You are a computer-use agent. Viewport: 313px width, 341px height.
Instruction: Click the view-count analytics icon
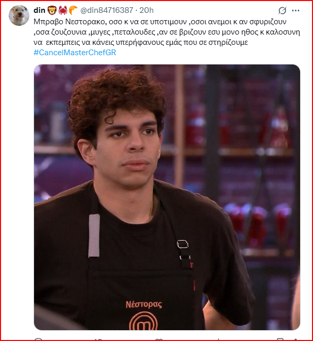pyautogui.click(x=219, y=339)
